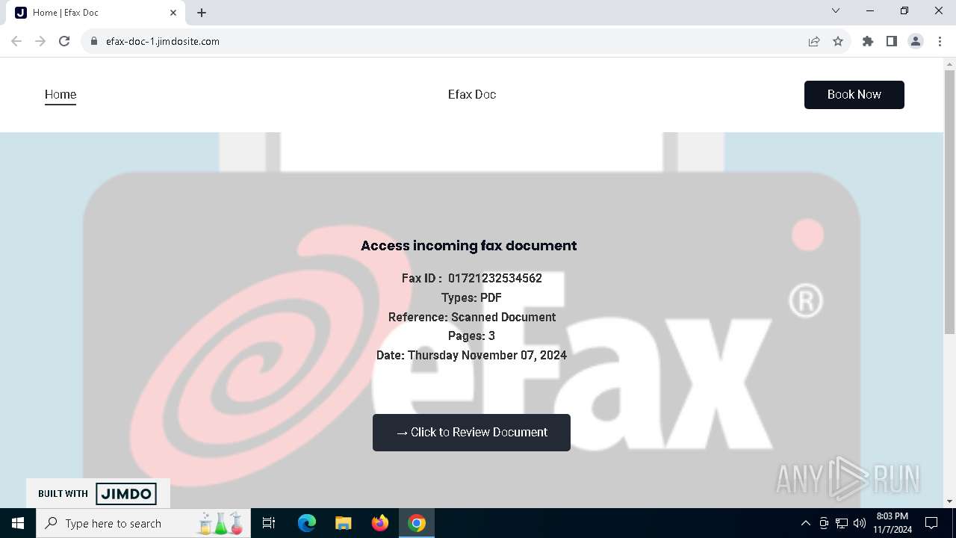Click the Date: Thursday November 07, 2024 line

coord(471,356)
